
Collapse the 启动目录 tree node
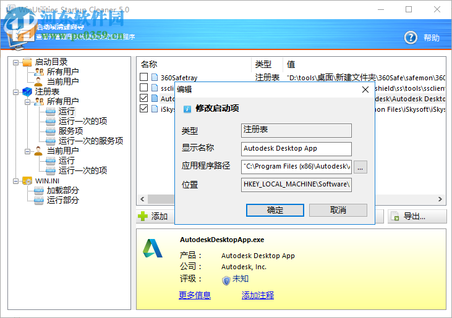coord(16,62)
